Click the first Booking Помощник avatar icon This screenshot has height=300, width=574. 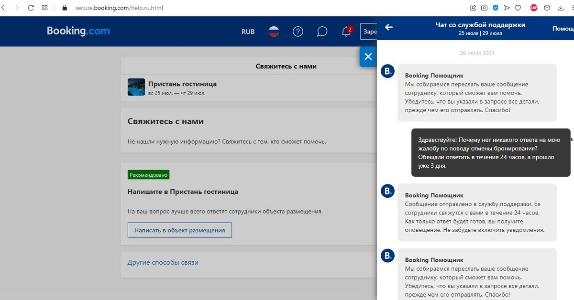coord(387,72)
